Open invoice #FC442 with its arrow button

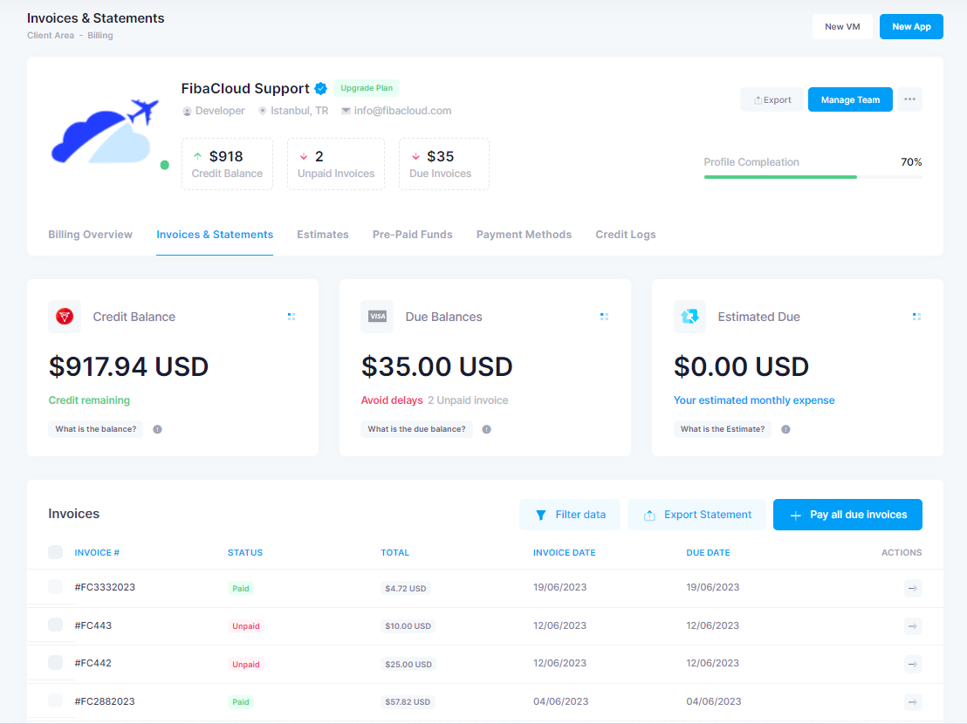click(913, 664)
